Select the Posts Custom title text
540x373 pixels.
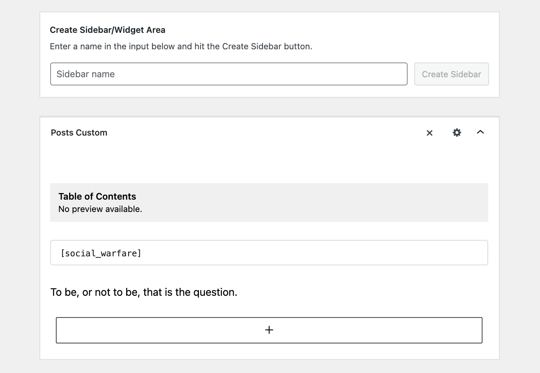[79, 133]
